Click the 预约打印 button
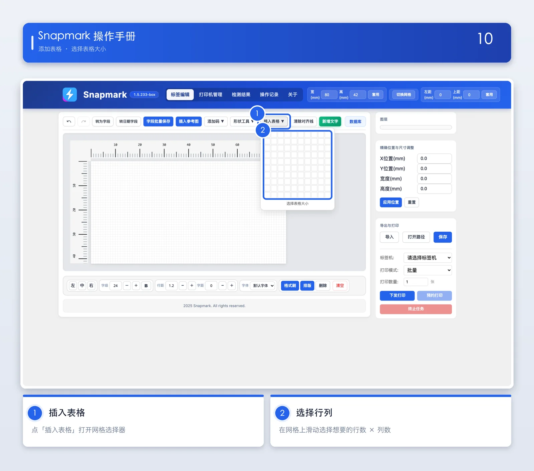534x471 pixels. 434,295
